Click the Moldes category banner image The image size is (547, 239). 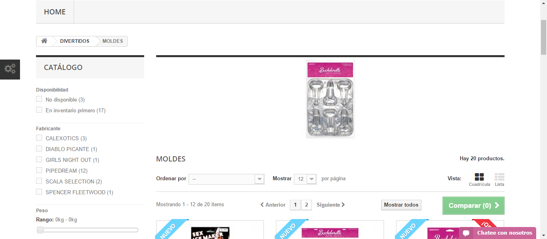coord(330,99)
